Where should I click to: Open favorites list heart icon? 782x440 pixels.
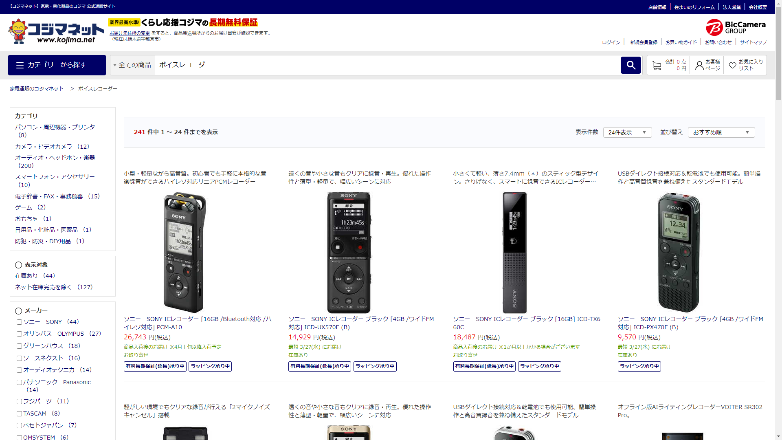click(732, 66)
